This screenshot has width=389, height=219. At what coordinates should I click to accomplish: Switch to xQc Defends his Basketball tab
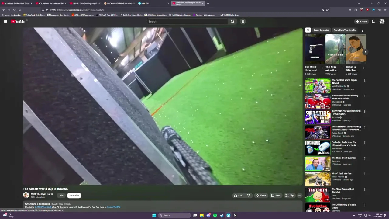coord(51,3)
